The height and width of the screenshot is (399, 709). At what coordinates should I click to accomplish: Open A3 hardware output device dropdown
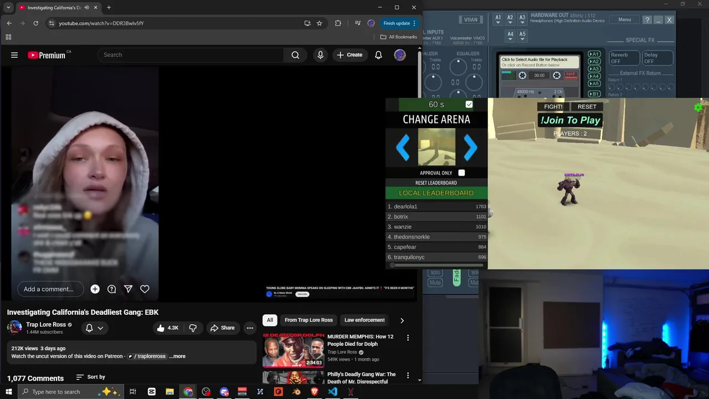click(522, 20)
